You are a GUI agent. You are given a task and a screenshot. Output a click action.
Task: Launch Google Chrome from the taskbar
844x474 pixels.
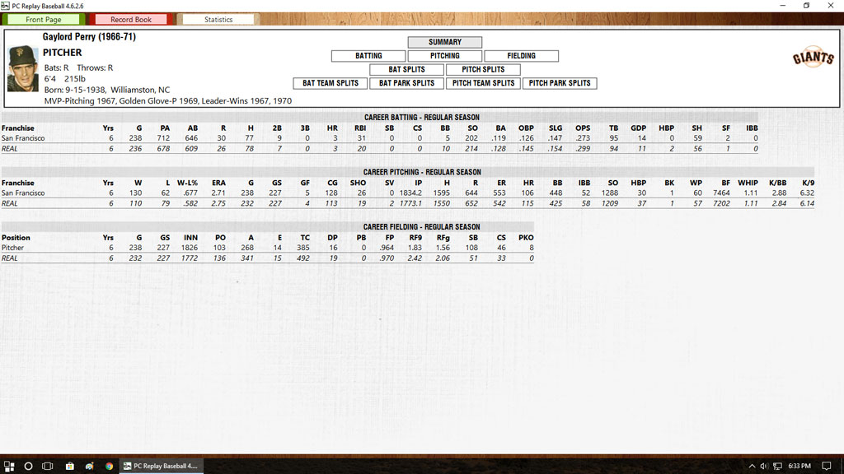(x=109, y=466)
